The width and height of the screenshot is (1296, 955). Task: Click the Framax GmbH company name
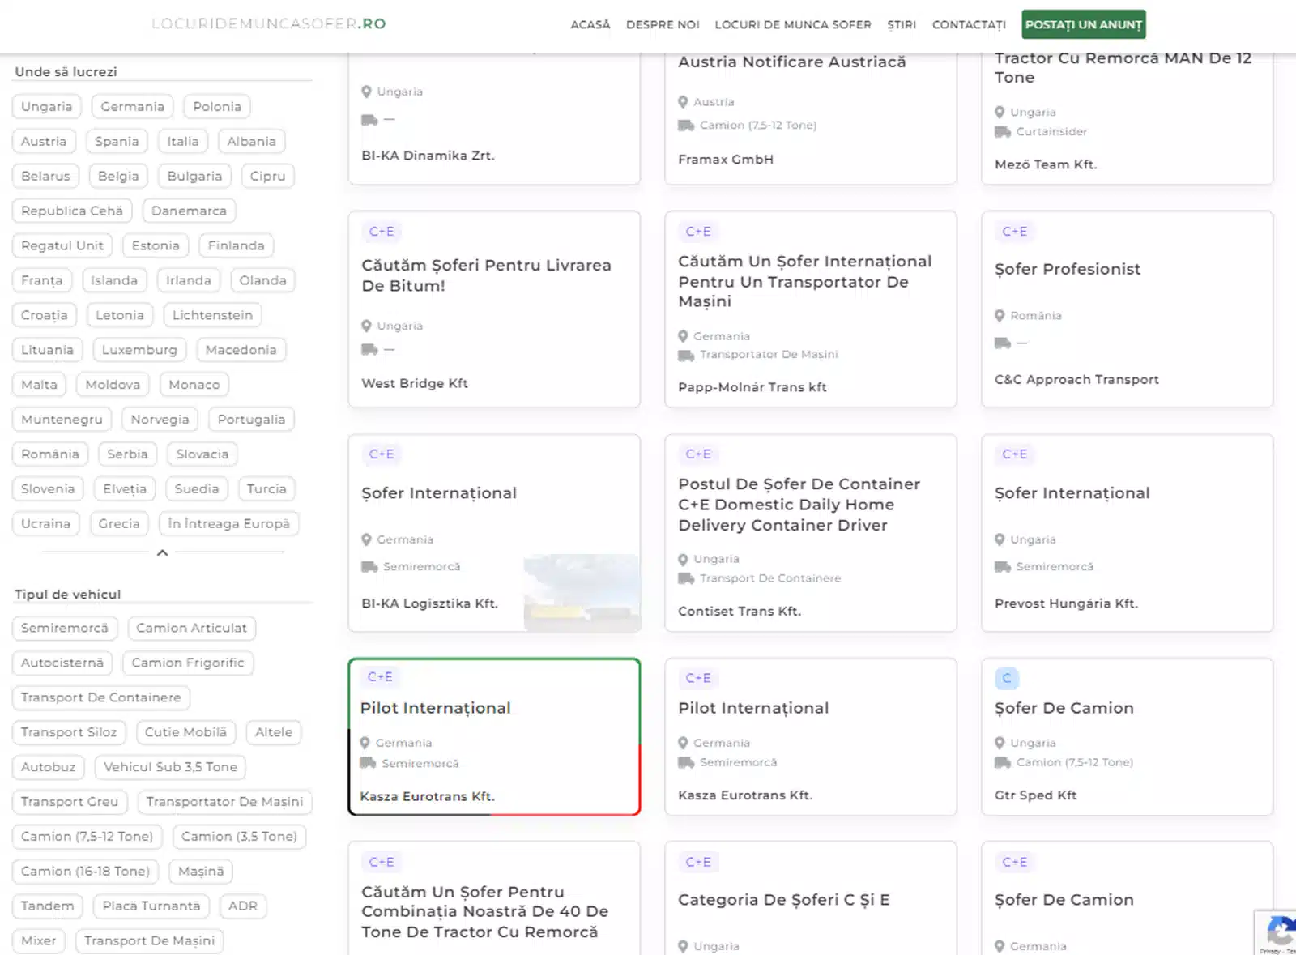pos(726,160)
